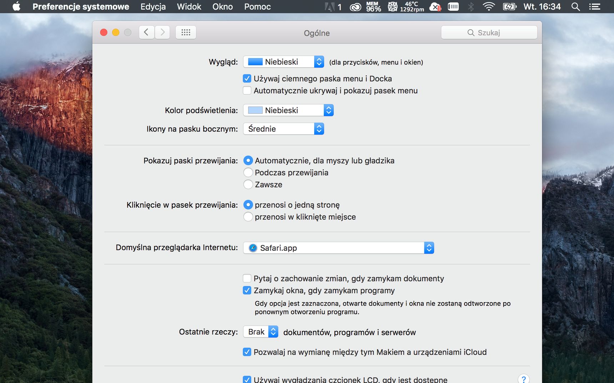Open the Edycja menu
This screenshot has height=383, width=614.
tap(153, 7)
